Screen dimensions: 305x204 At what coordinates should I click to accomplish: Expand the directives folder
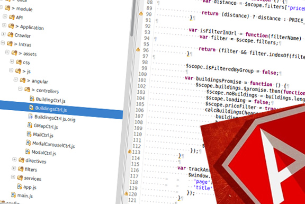click(14, 159)
